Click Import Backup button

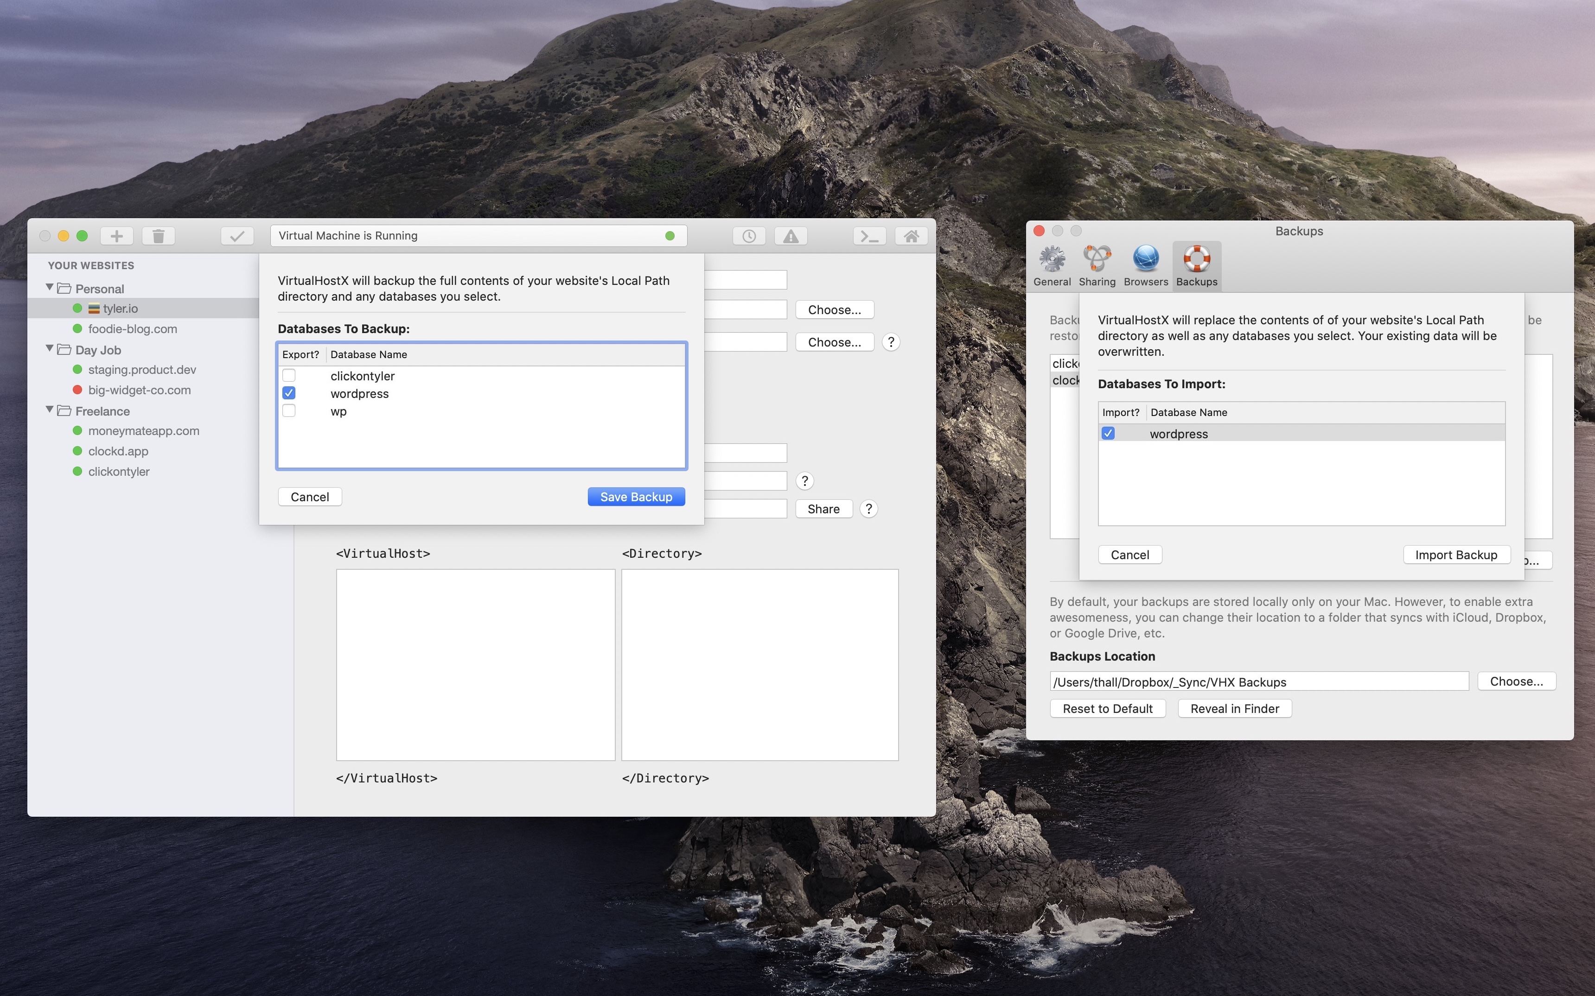1456,554
